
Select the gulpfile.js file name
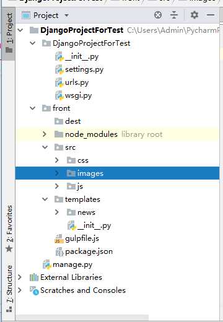coord(82,238)
